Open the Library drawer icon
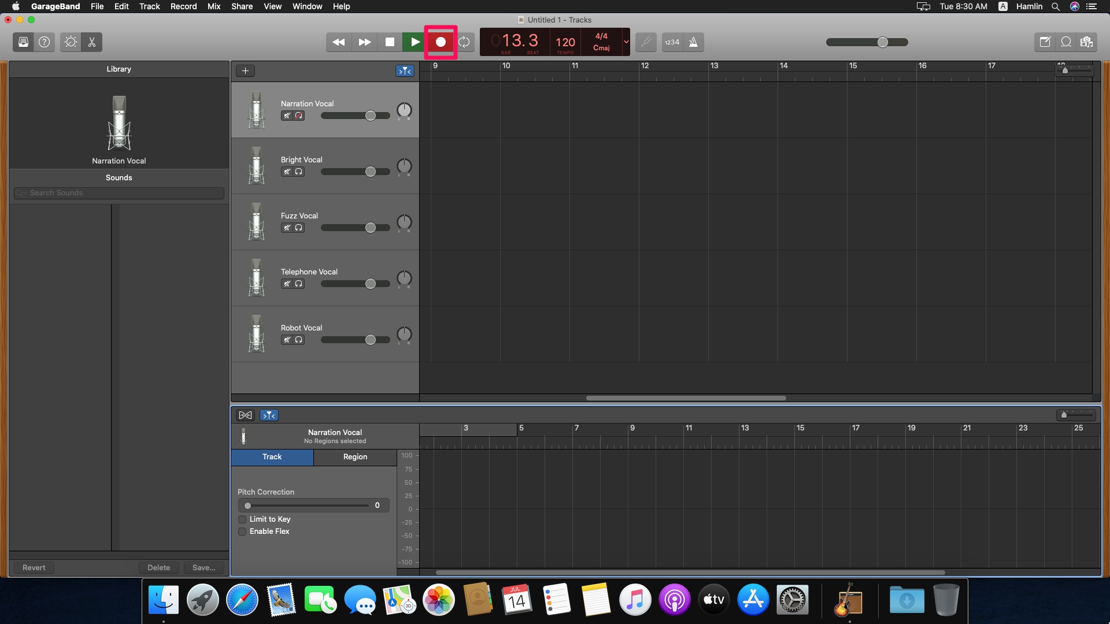1110x624 pixels. point(23,42)
